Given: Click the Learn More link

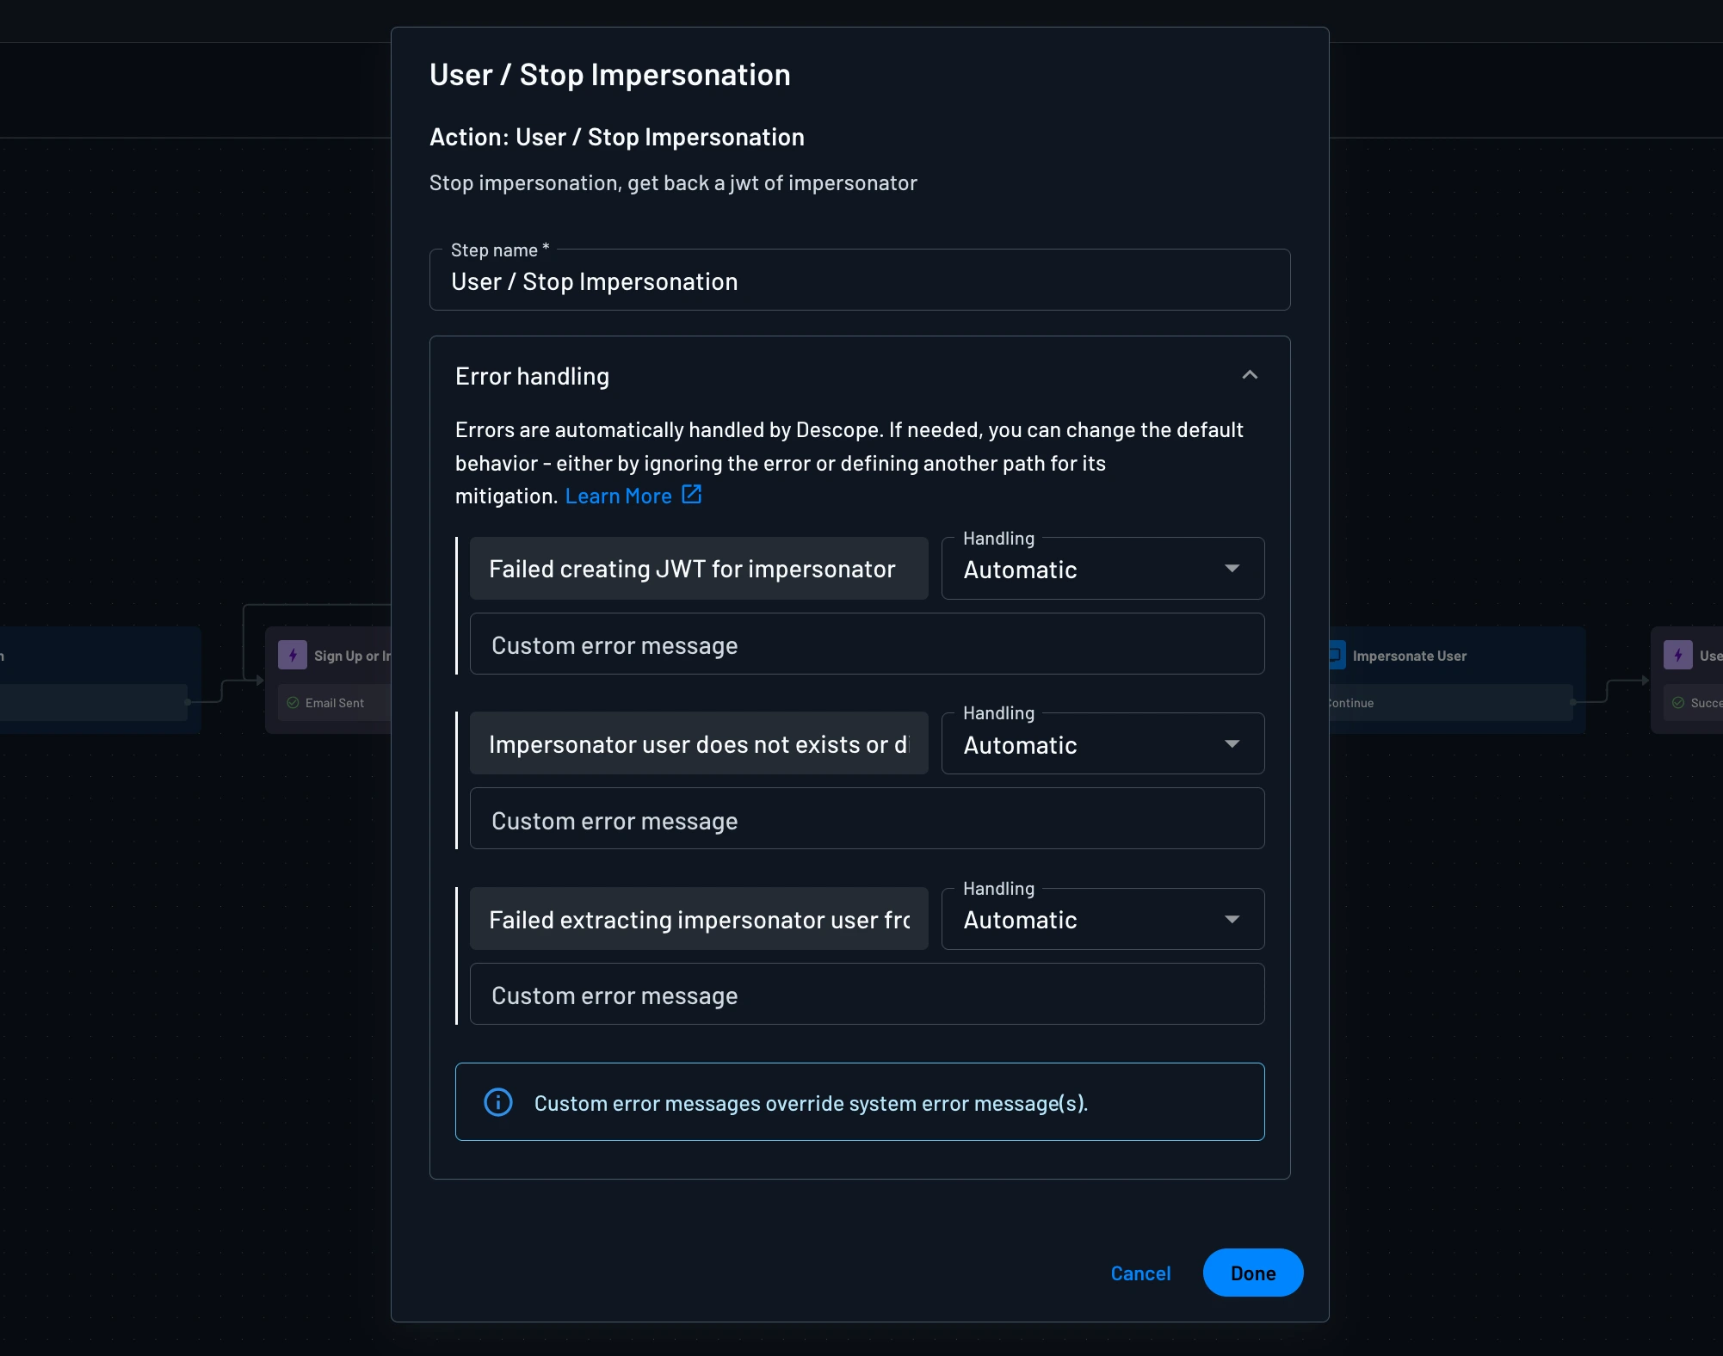Looking at the screenshot, I should click(619, 496).
